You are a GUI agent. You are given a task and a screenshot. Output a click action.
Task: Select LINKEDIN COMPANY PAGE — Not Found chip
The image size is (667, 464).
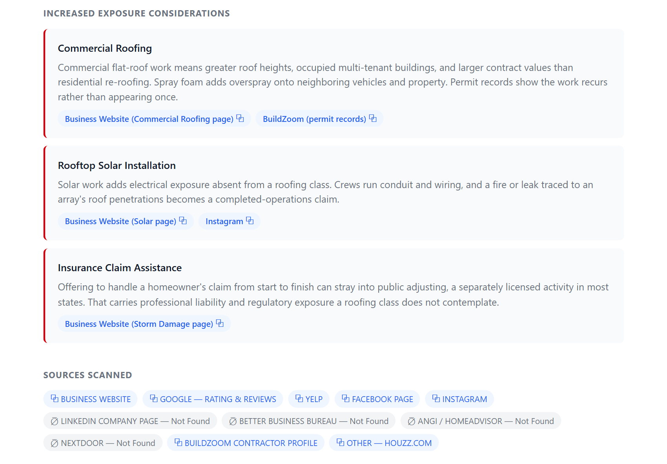click(130, 421)
